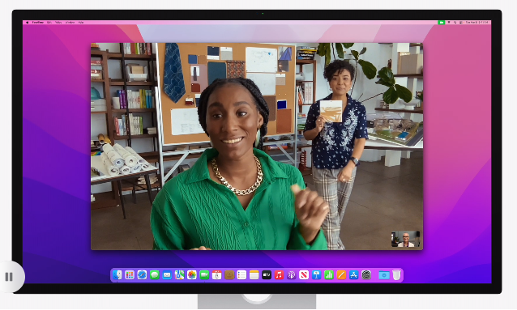This screenshot has height=310, width=517.
Task: Open the Trash in the dock
Action: tap(396, 275)
